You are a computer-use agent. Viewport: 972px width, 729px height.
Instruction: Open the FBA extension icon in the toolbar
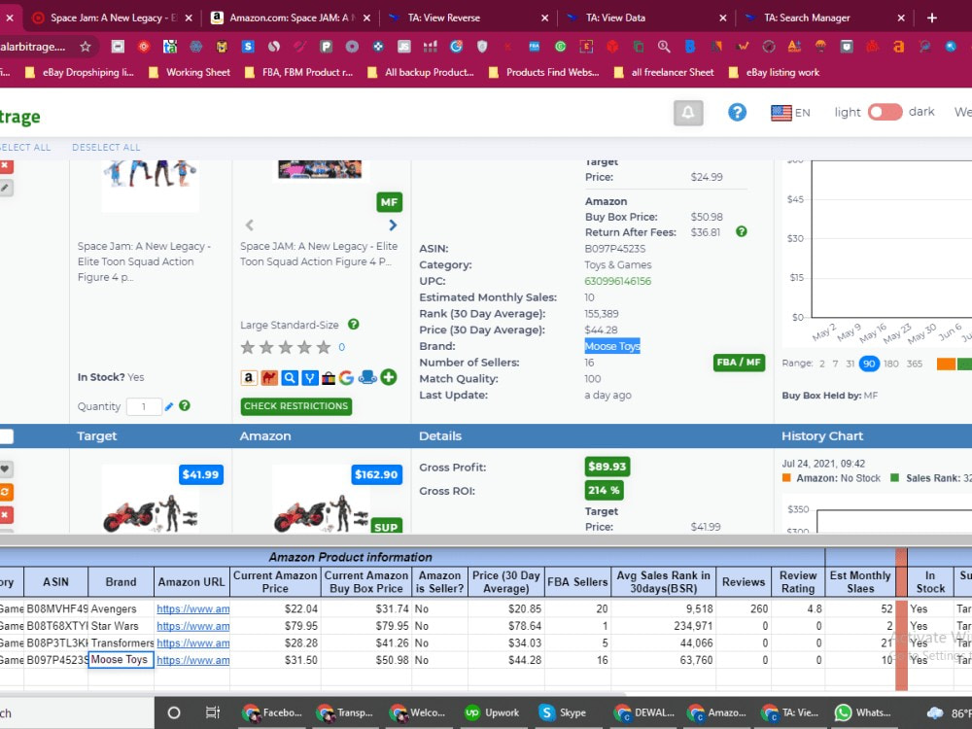coord(535,47)
